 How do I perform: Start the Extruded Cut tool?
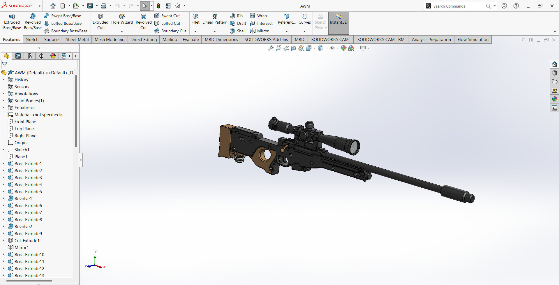[x=100, y=22]
